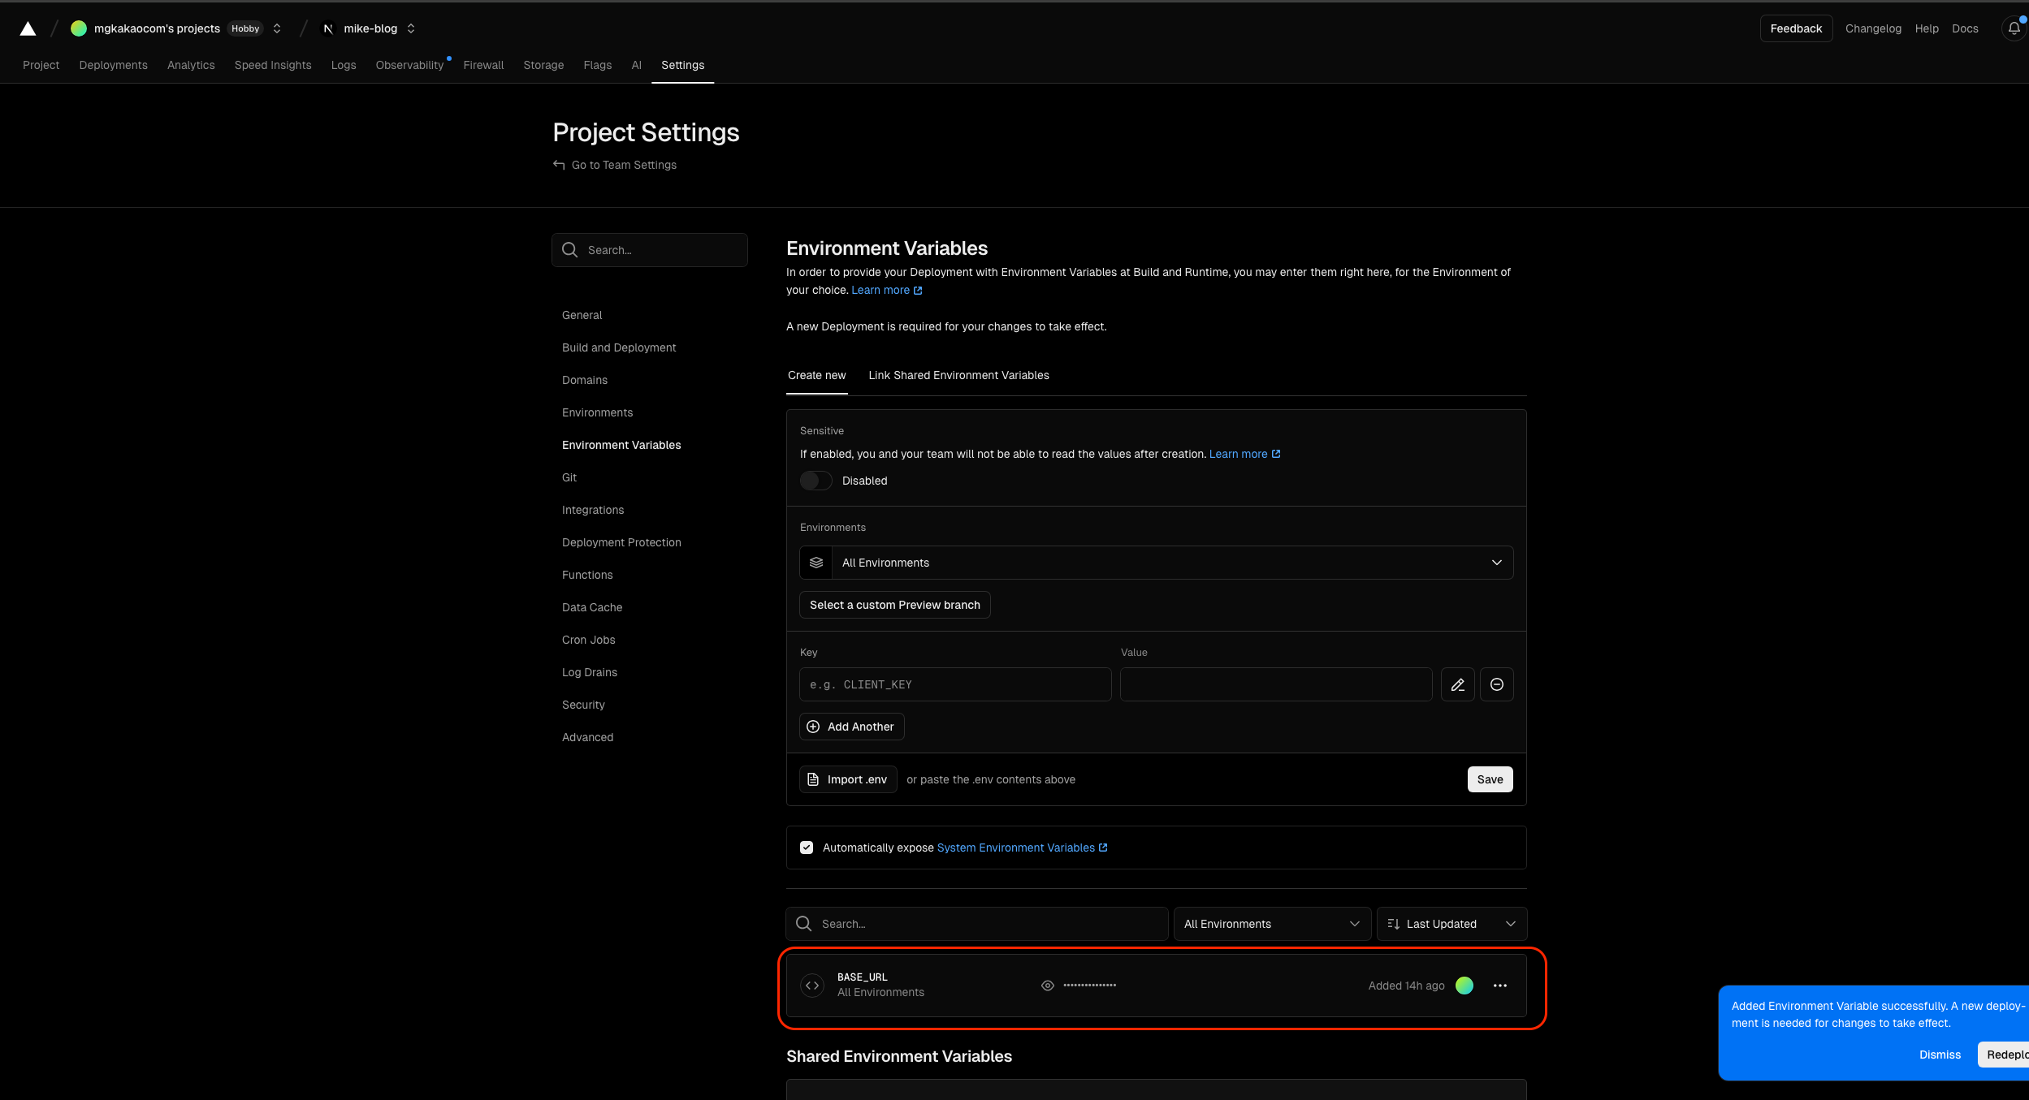Viewport: 2029px width, 1100px height.
Task: Toggle the Sensitive switch
Action: [x=816, y=481]
